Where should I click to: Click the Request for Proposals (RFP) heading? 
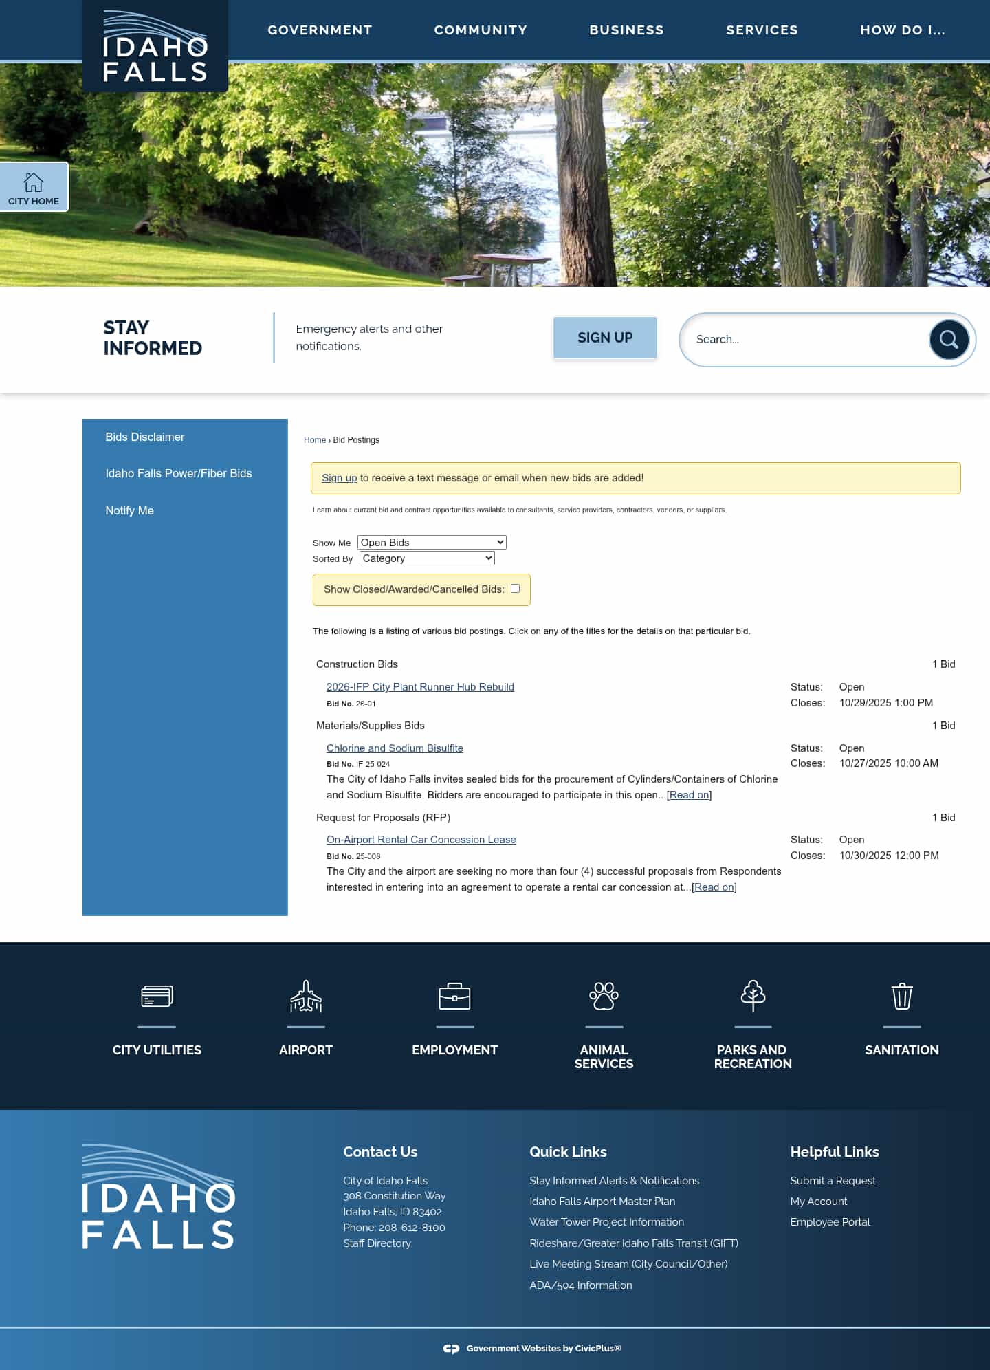coord(383,818)
